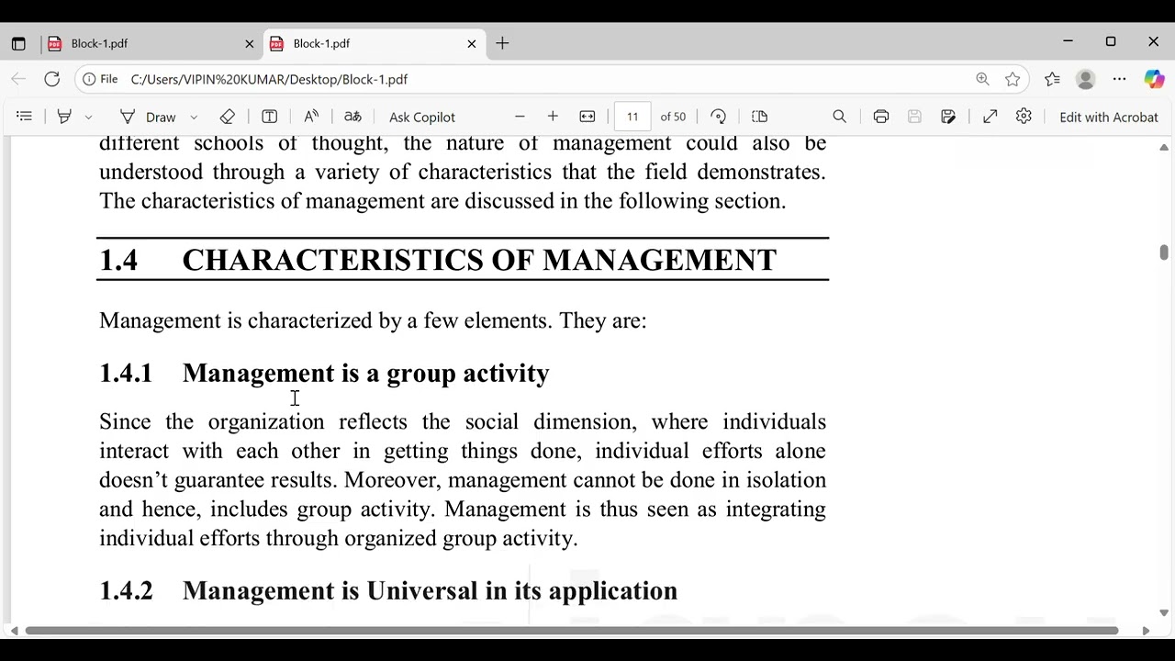Viewport: 1175px width, 661px height.
Task: Open browser zoom magnifier in address bar
Action: coord(982,79)
